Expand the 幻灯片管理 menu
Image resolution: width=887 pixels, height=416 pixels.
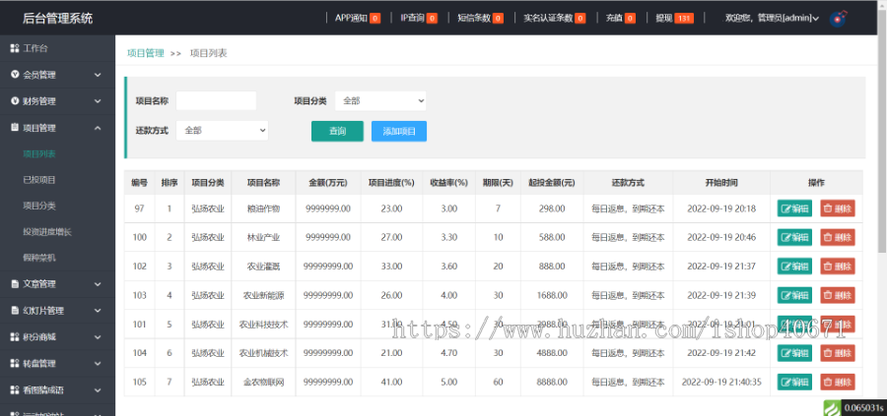point(98,311)
